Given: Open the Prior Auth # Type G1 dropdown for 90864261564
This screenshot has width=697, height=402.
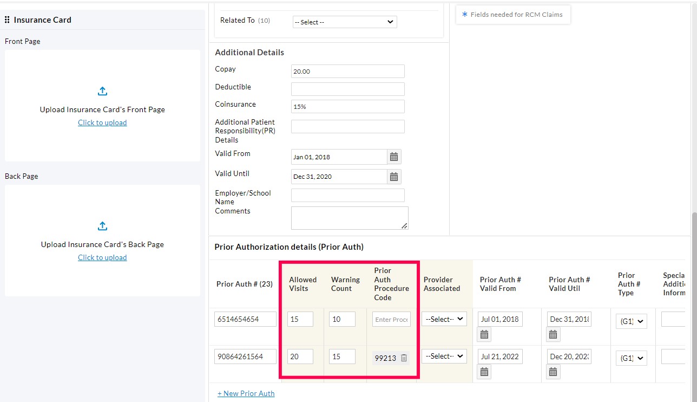Looking at the screenshot, I should pos(631,358).
